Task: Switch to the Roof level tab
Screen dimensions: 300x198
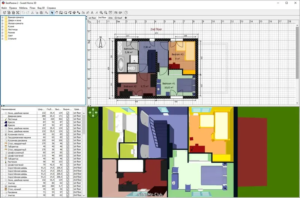Action: [x=118, y=18]
